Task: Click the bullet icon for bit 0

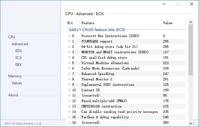Action: click(x=69, y=36)
